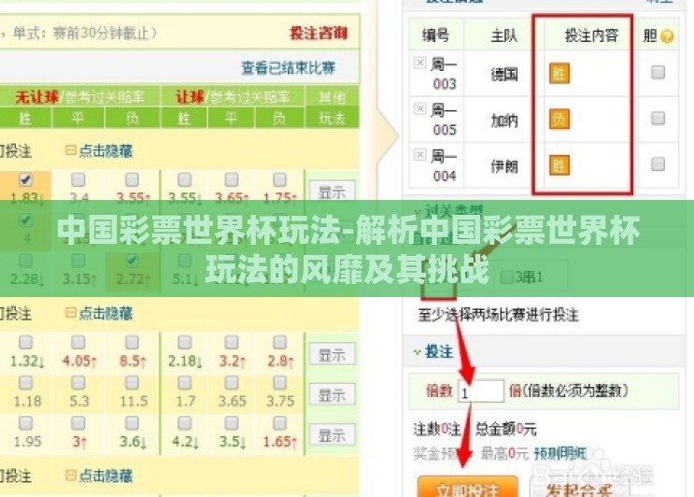The height and width of the screenshot is (497, 694).
Task: Check the box above odds 3.4
Action: click(x=78, y=179)
